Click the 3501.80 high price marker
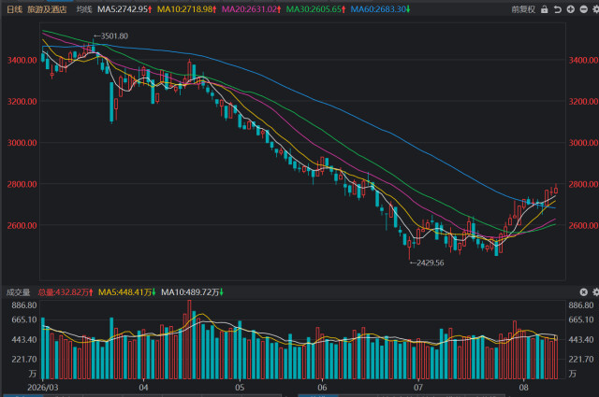The height and width of the screenshot is (397, 599). pyautogui.click(x=110, y=36)
